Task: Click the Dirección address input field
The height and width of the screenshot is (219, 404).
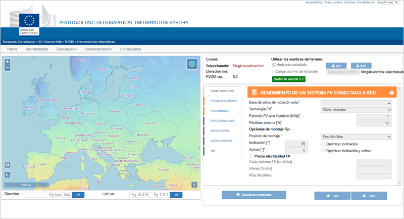Action: coord(47,195)
